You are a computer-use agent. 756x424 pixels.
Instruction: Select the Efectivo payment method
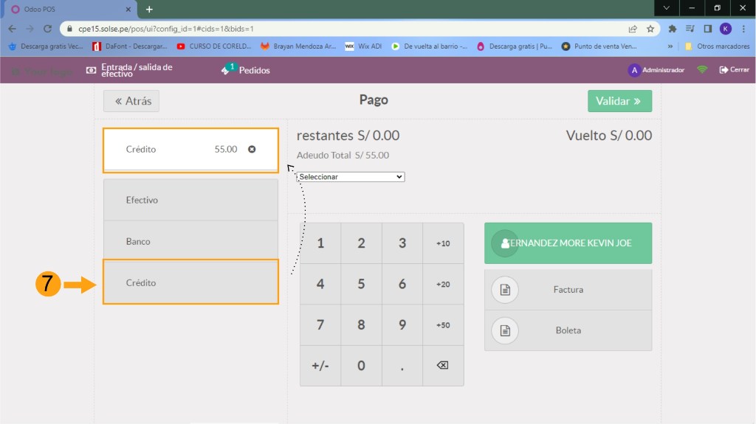pyautogui.click(x=190, y=200)
